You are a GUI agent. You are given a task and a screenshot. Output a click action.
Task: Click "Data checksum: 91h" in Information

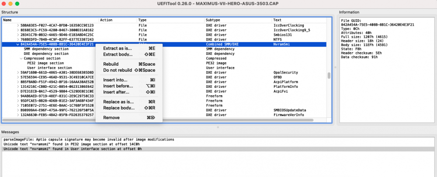(x=360, y=57)
